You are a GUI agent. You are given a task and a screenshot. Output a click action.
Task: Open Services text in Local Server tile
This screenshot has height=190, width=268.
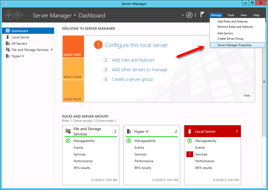(201, 154)
